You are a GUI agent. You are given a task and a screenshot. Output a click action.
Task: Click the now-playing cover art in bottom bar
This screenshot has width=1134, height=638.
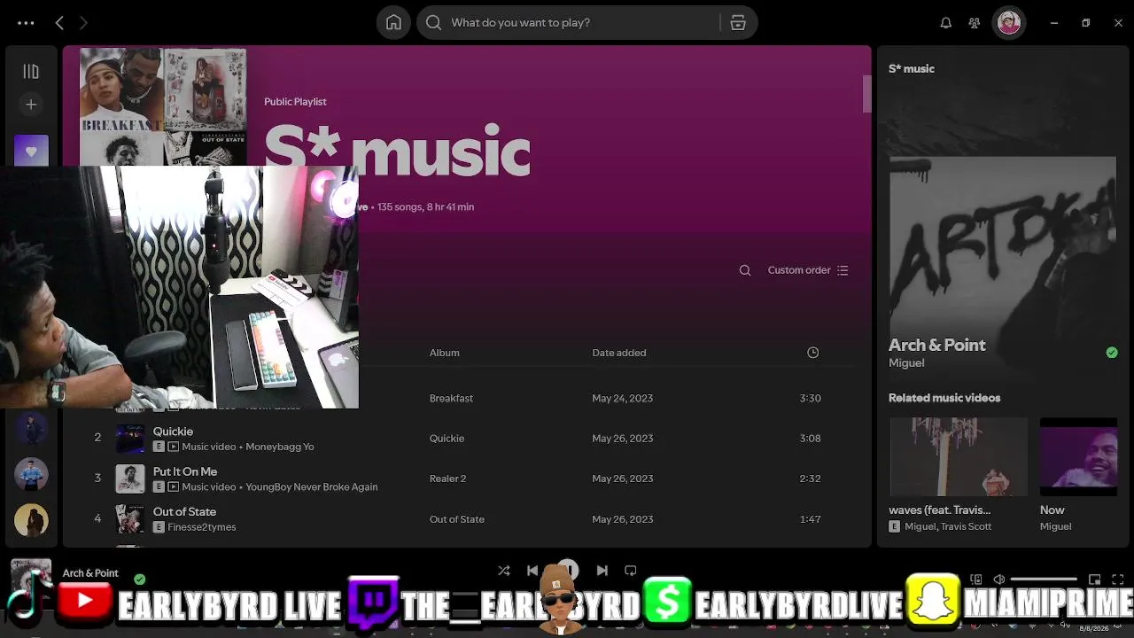[x=30, y=579]
